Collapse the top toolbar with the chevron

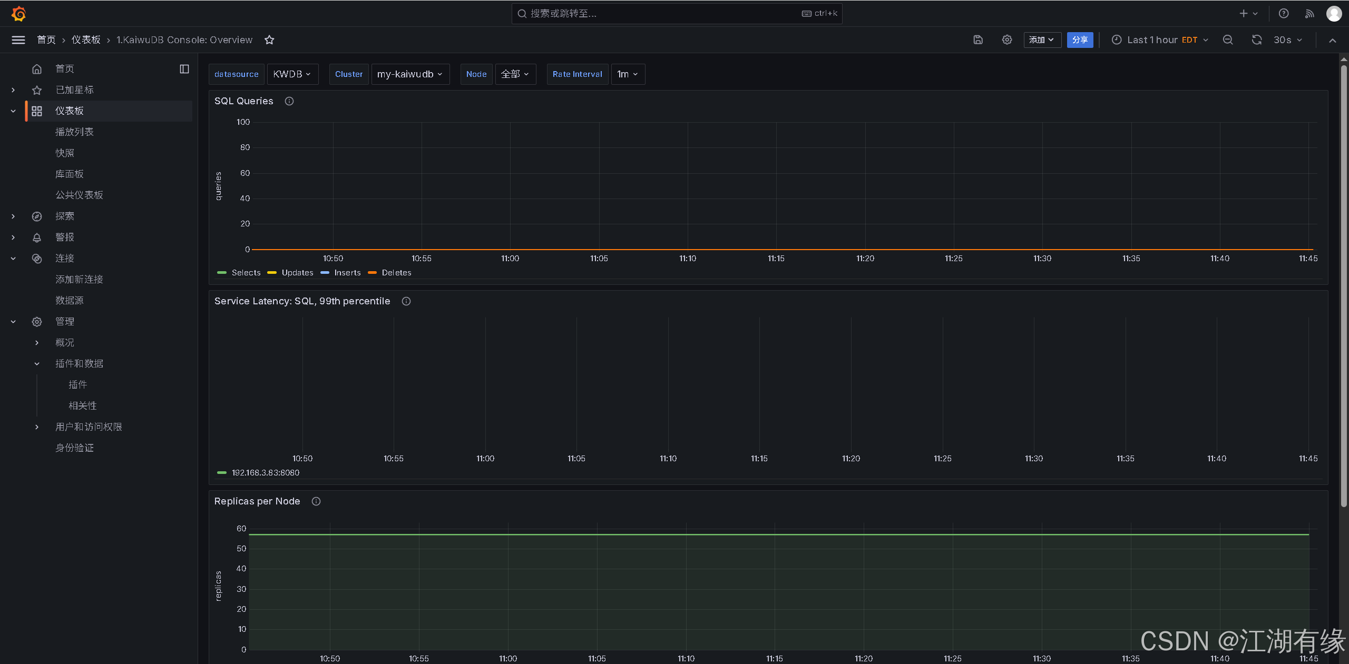tap(1333, 41)
